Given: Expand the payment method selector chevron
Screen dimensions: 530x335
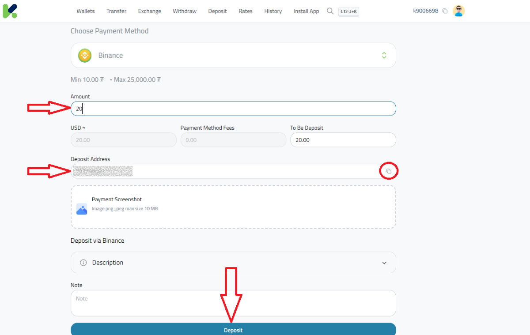Looking at the screenshot, I should 384,55.
